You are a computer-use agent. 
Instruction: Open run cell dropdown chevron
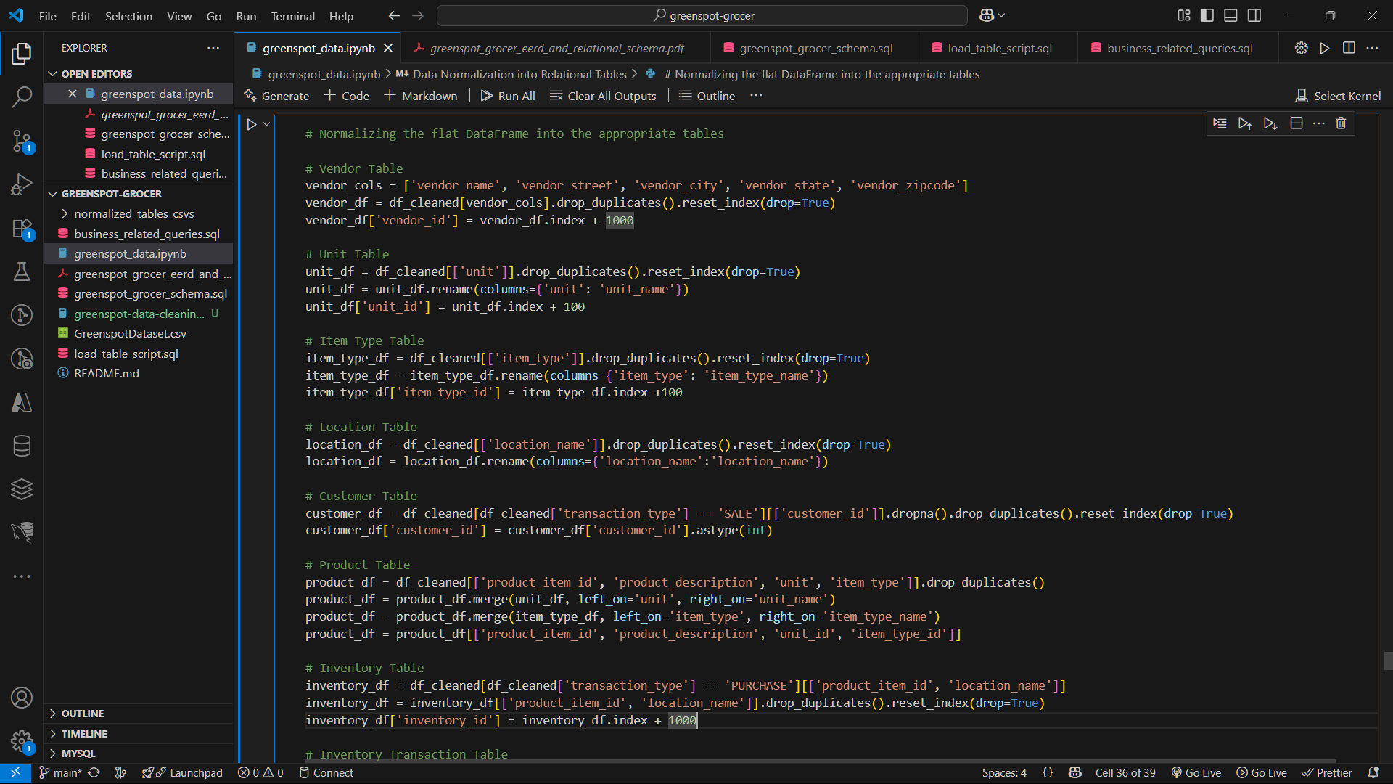click(x=267, y=125)
